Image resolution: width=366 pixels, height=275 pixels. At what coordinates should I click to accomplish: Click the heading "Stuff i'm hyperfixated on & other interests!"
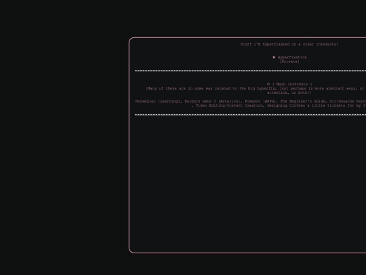[289, 44]
